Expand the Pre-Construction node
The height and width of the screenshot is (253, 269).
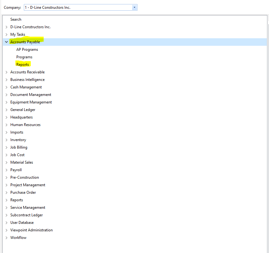(7, 178)
